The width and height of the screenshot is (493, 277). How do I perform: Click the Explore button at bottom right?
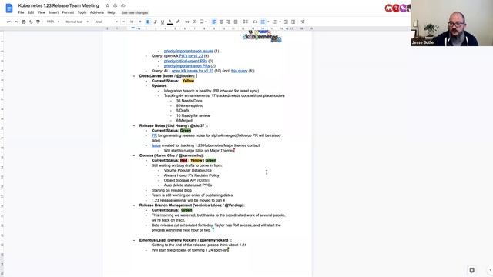click(471, 270)
